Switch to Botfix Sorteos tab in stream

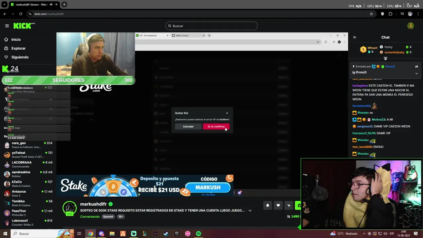tap(188, 35)
